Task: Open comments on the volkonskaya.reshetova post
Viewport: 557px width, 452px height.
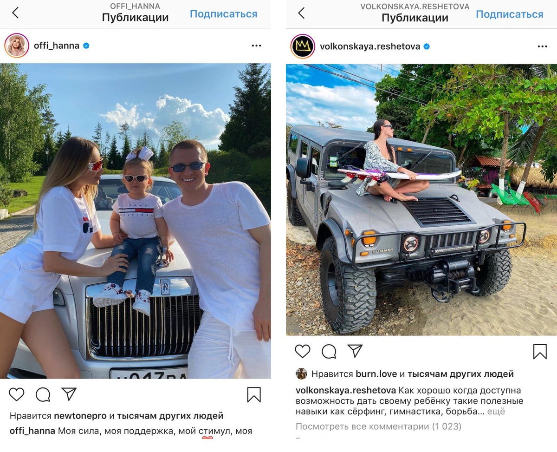Action: (x=329, y=351)
